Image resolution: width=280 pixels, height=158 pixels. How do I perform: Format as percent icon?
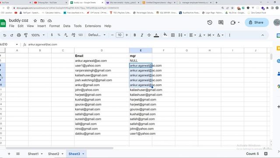59,35
